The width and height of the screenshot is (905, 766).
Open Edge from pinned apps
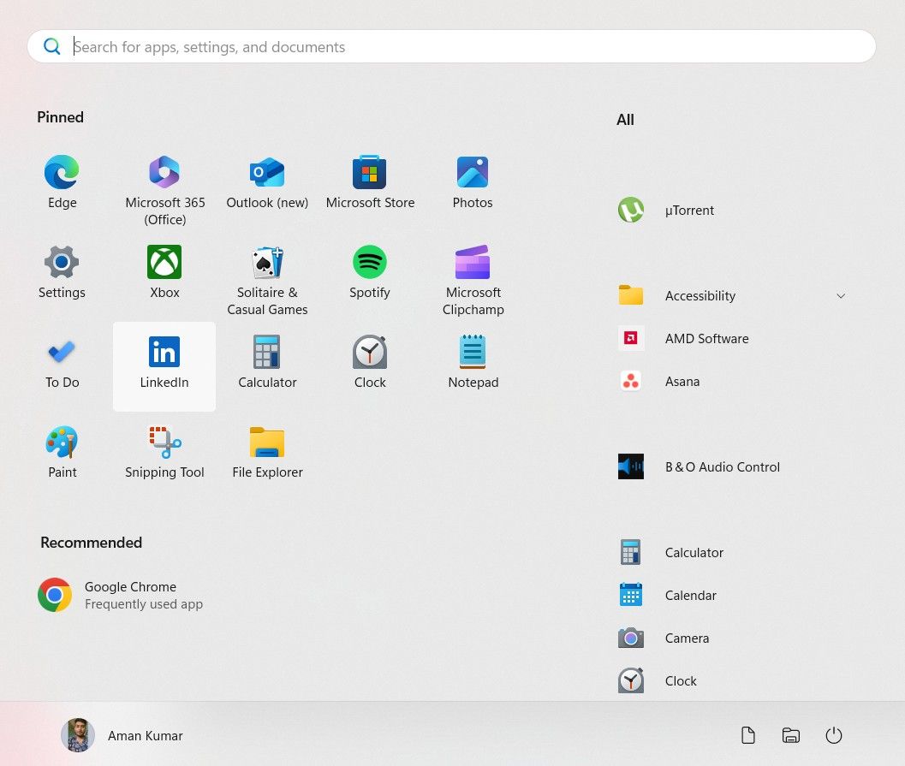point(62,183)
